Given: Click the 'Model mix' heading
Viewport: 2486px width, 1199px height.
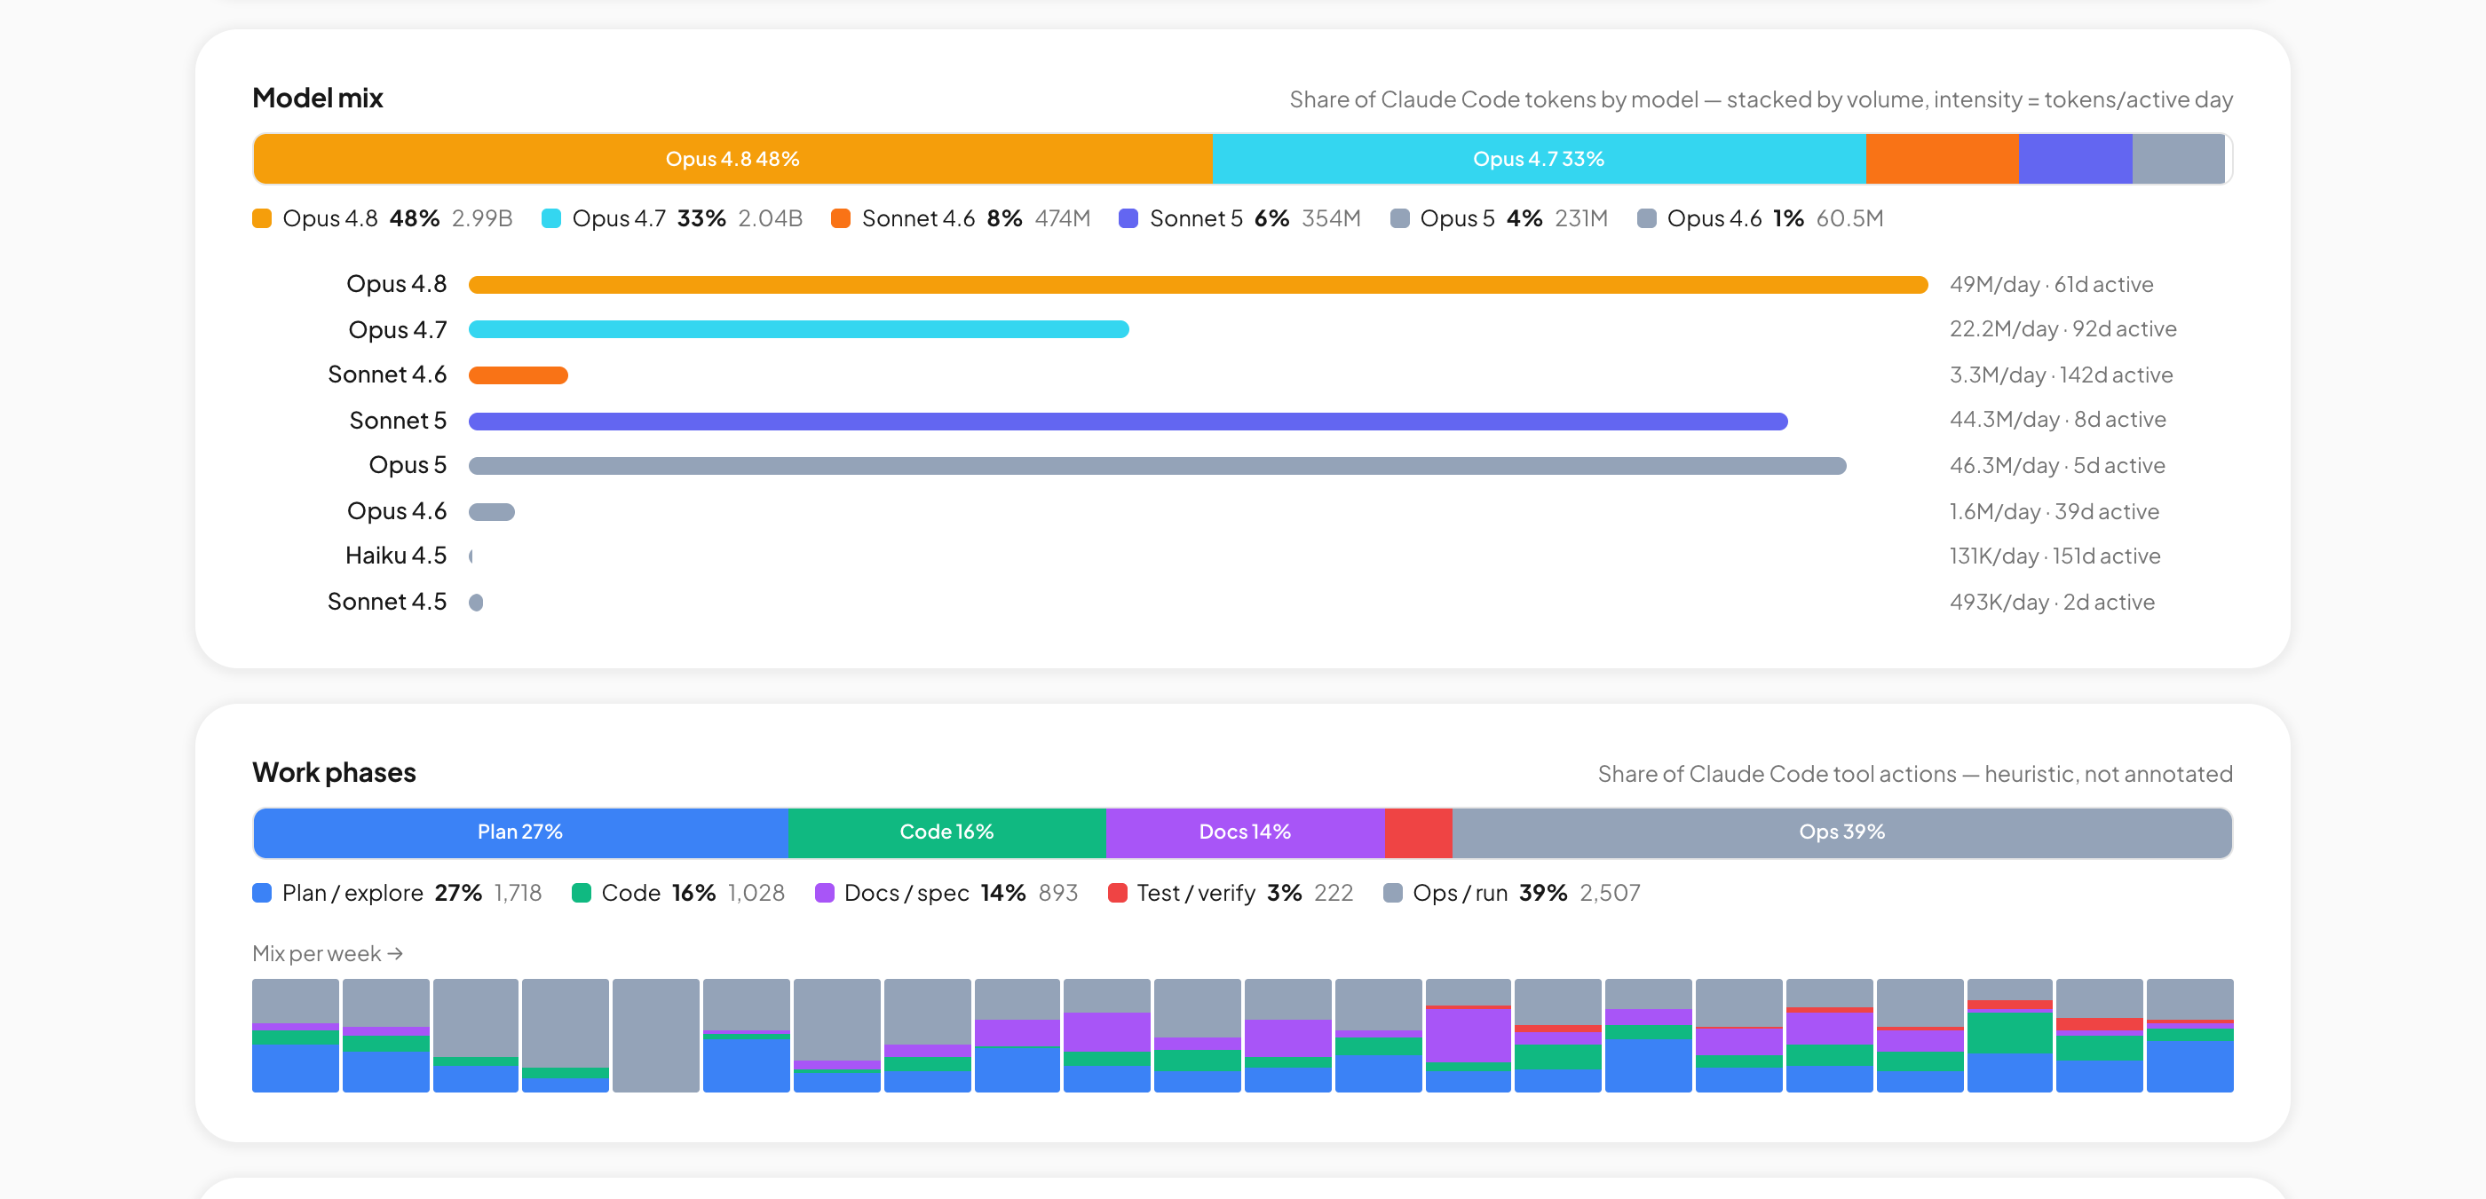Looking at the screenshot, I should click(x=318, y=98).
